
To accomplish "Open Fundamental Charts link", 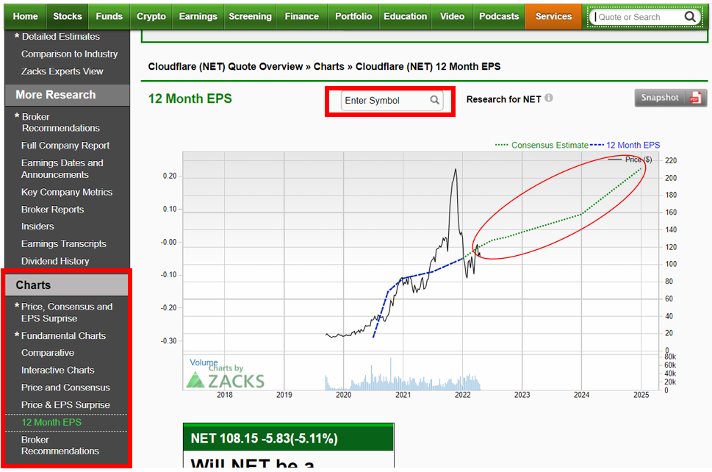I will point(64,336).
